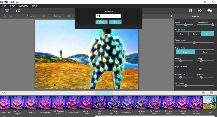Open the Window menu
This screenshot has width=217, height=117.
pos(23,6)
